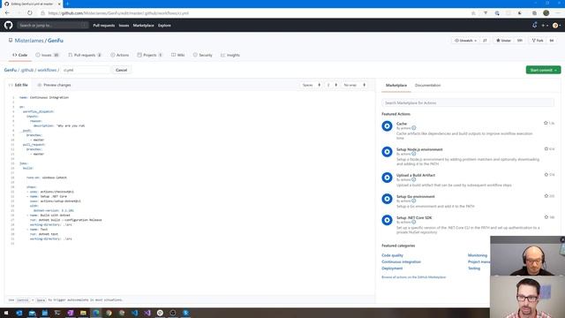Search Marketplace for Actions field
565x318 pixels.
[468, 102]
